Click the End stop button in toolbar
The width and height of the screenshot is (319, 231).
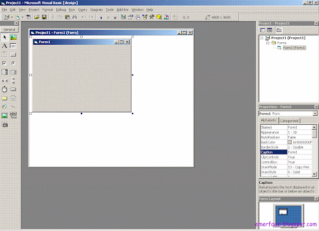point(115,18)
